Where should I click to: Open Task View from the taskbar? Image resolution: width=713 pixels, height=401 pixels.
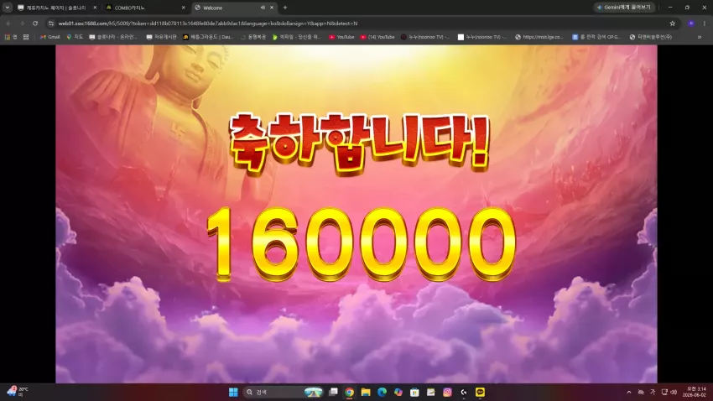click(333, 392)
